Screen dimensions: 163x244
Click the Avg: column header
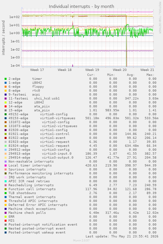131,75
